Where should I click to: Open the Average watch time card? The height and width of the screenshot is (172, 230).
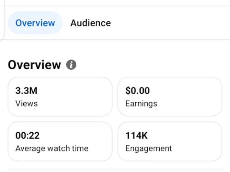pyautogui.click(x=60, y=141)
